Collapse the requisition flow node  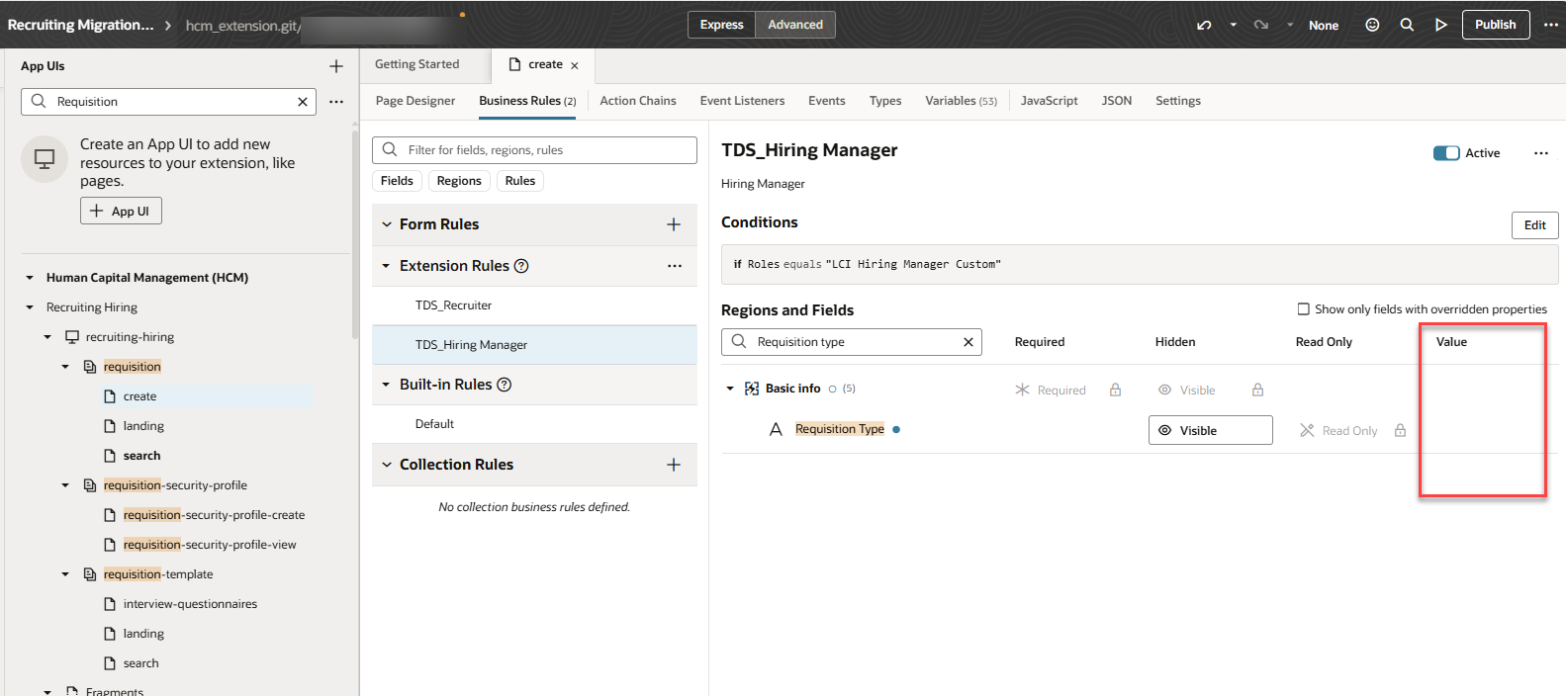(65, 367)
